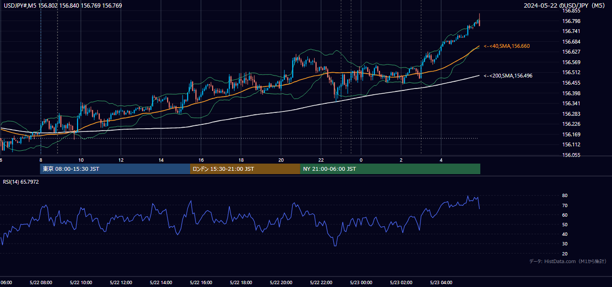Image resolution: width=612 pixels, height=287 pixels.
Task: Click price axis value 156.169
Action: pyautogui.click(x=571, y=134)
